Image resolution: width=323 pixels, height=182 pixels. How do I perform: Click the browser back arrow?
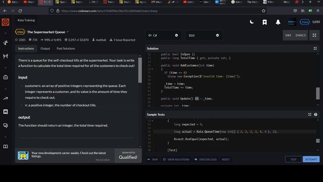coord(5,11)
